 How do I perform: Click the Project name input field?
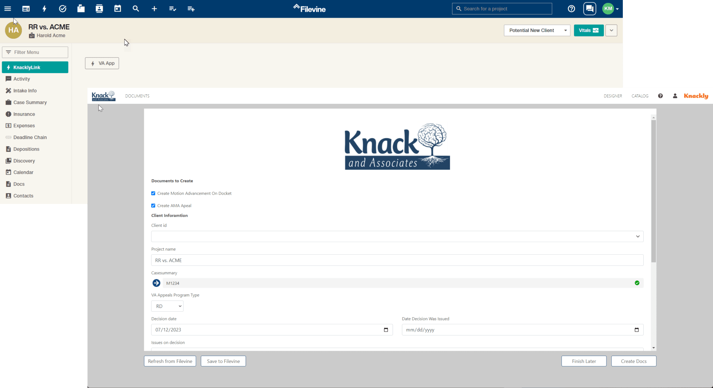[x=397, y=260]
